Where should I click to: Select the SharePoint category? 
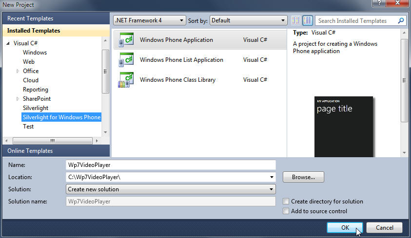(x=37, y=99)
